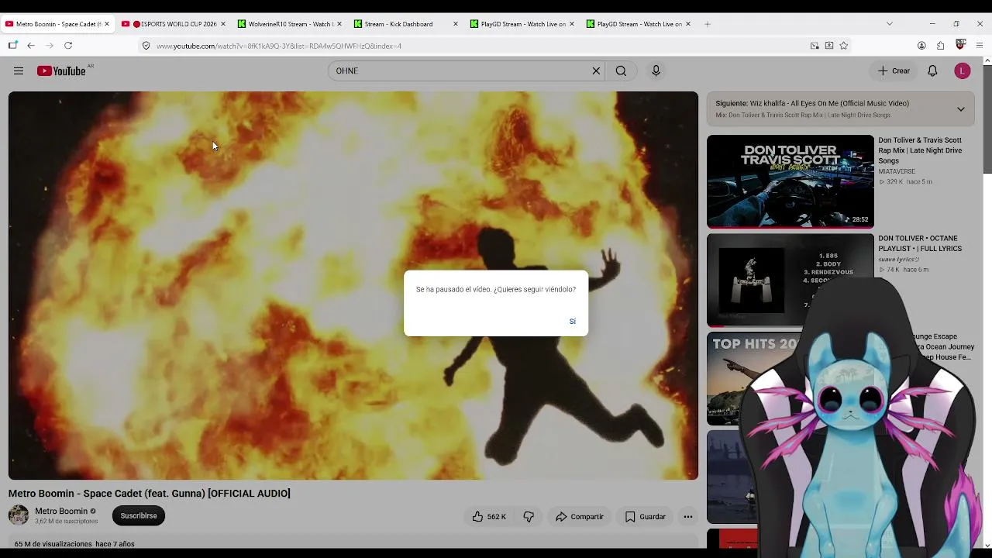Open the browser profile icon
992x558 pixels.
[x=921, y=46]
